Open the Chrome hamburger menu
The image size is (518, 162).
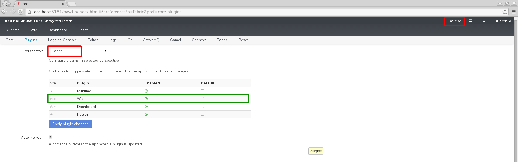[514, 12]
